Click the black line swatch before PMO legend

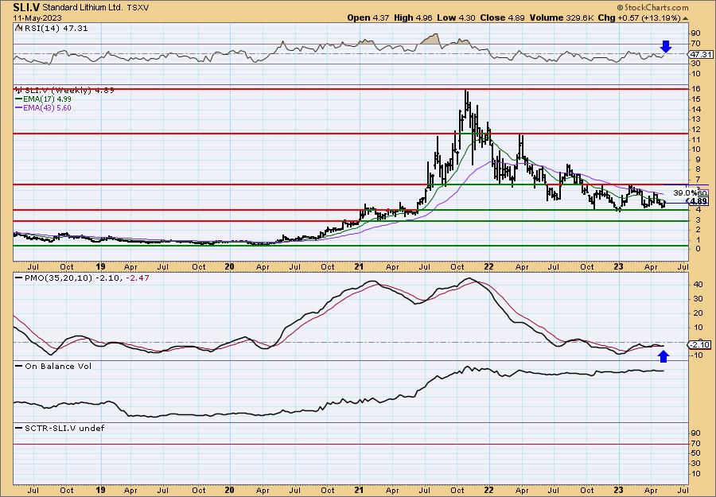point(19,278)
